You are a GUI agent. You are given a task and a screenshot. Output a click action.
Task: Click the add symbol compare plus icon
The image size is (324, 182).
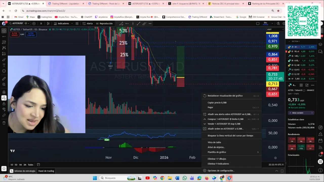click(x=34, y=24)
